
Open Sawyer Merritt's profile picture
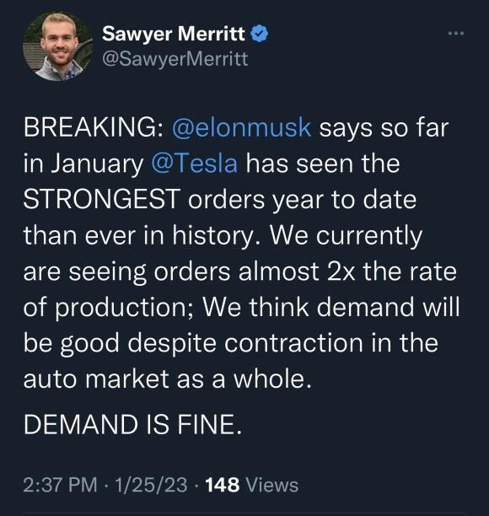pyautogui.click(x=58, y=46)
